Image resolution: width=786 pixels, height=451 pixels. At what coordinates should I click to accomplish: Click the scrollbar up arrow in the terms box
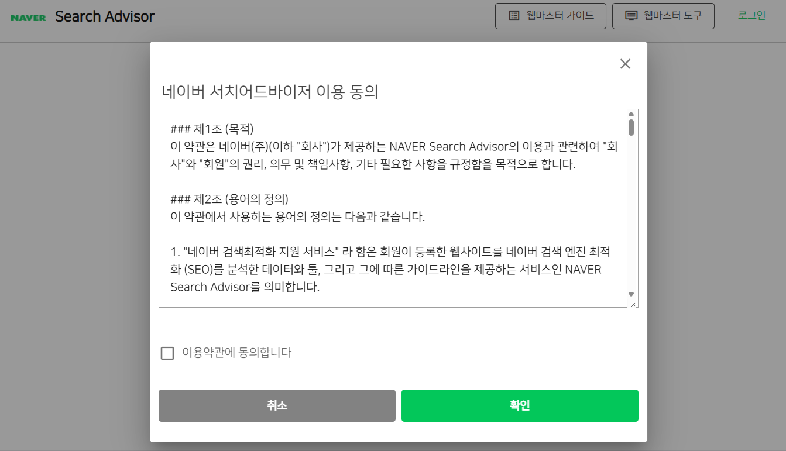[631, 115]
